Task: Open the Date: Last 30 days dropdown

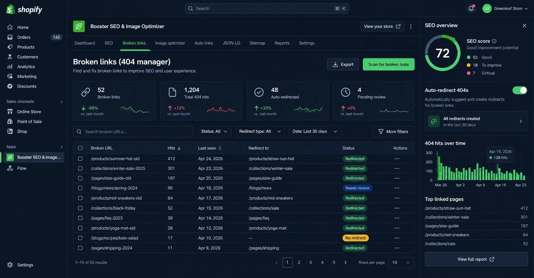Action: point(315,131)
